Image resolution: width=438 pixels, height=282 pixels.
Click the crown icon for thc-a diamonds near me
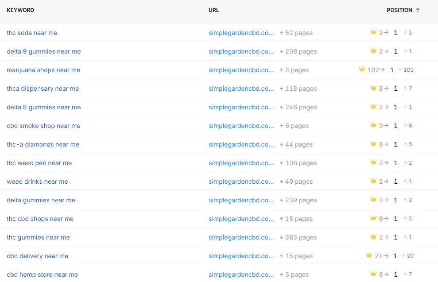click(x=373, y=143)
